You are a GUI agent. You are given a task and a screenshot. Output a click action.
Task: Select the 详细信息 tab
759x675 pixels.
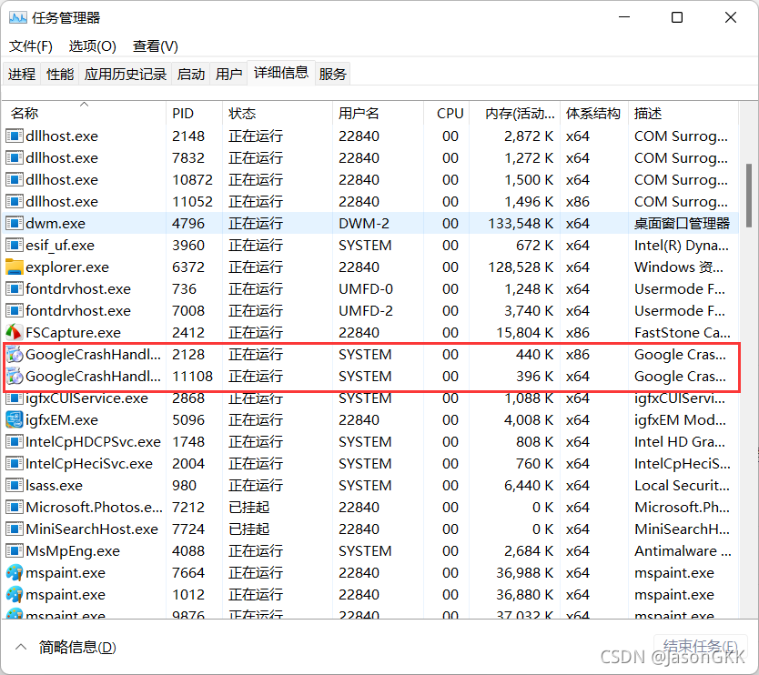(x=281, y=73)
